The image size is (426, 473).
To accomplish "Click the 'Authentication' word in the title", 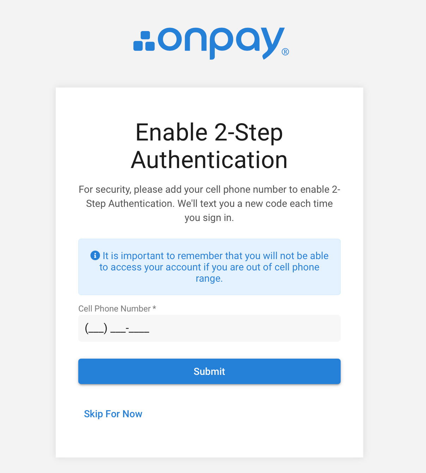I will (x=209, y=160).
